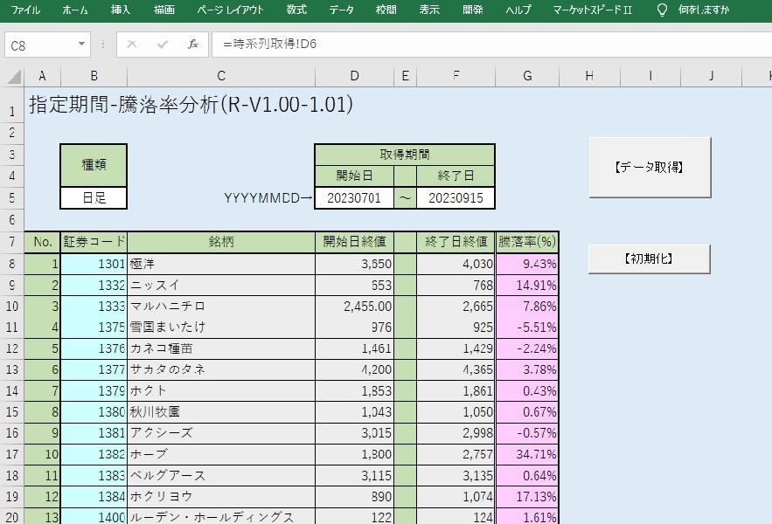Click the 何をしますか search box
772x524 pixels.
click(703, 10)
